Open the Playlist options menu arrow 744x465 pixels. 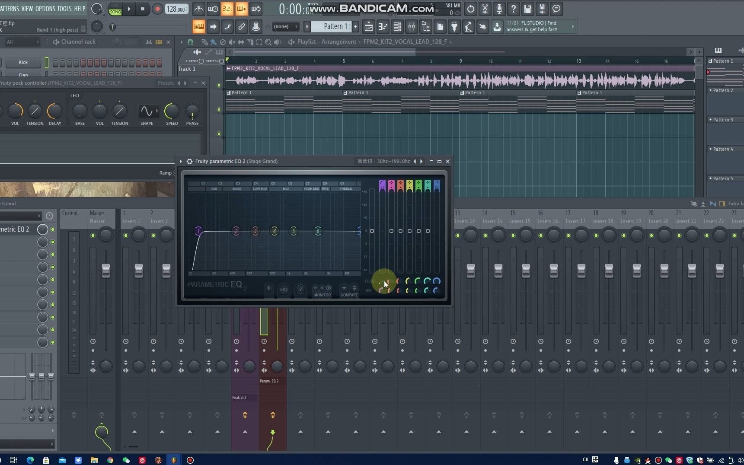pos(181,42)
